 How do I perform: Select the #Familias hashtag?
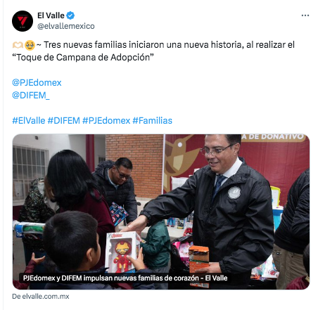(153, 121)
